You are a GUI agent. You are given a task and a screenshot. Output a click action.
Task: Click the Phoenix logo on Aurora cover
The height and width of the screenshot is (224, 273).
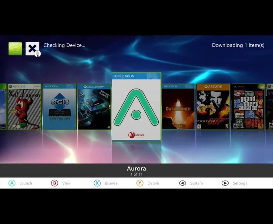[136, 135]
